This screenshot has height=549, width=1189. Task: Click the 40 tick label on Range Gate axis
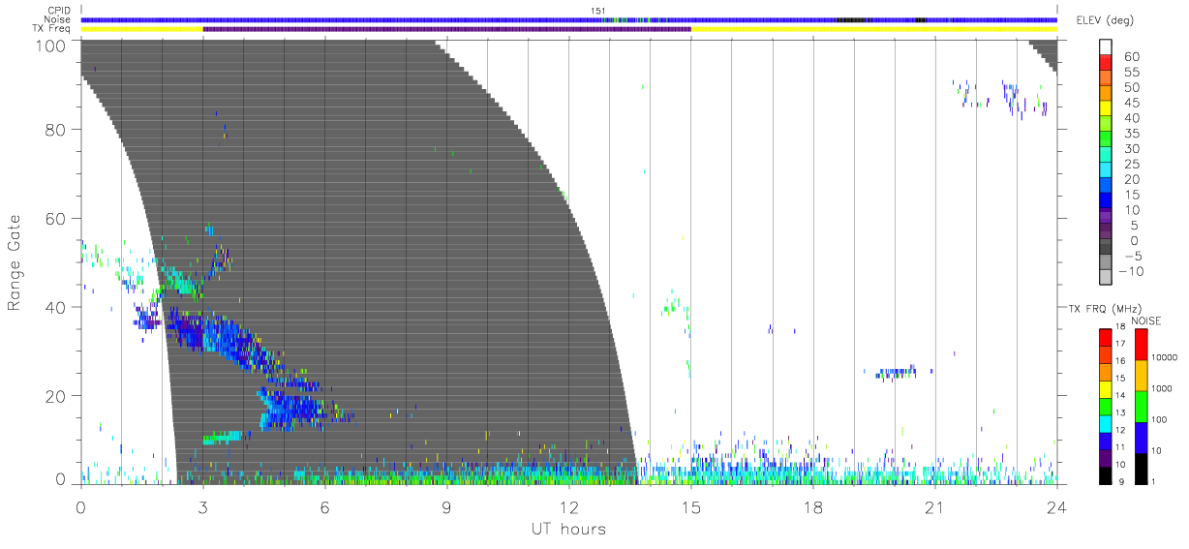tap(56, 307)
